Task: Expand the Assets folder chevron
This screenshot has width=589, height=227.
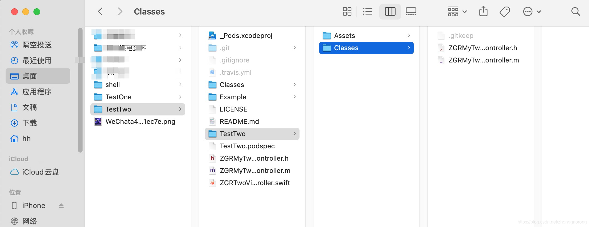Action: 409,35
